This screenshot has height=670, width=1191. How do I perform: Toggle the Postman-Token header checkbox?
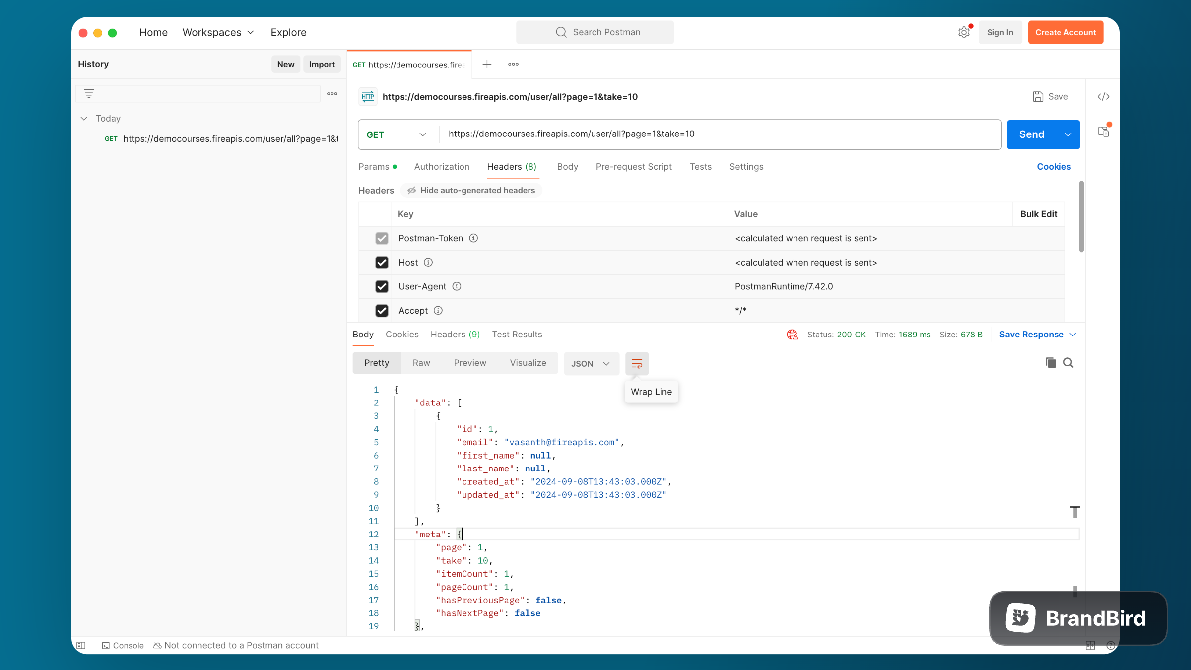tap(382, 238)
